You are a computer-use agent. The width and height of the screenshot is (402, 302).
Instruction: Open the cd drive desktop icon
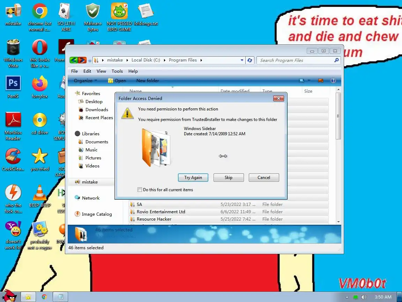tap(39, 123)
